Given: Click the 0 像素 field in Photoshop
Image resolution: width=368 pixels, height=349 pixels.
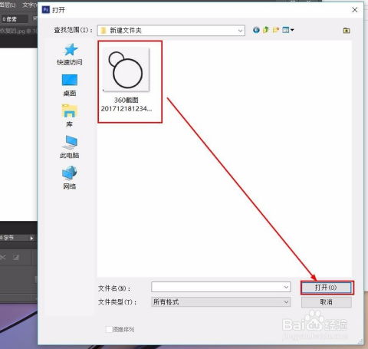Looking at the screenshot, I should [14, 19].
